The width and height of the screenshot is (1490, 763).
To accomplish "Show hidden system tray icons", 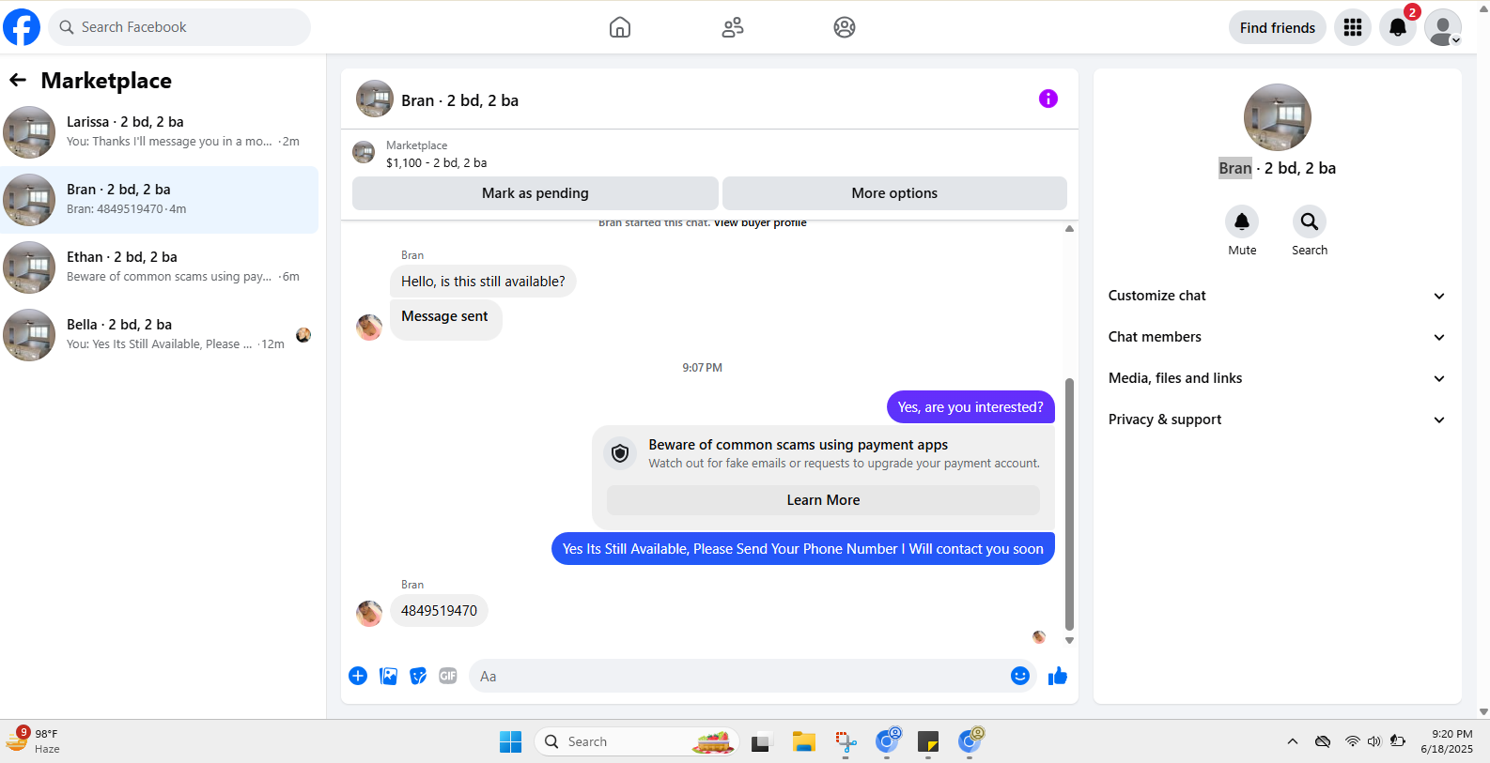I will [1293, 741].
